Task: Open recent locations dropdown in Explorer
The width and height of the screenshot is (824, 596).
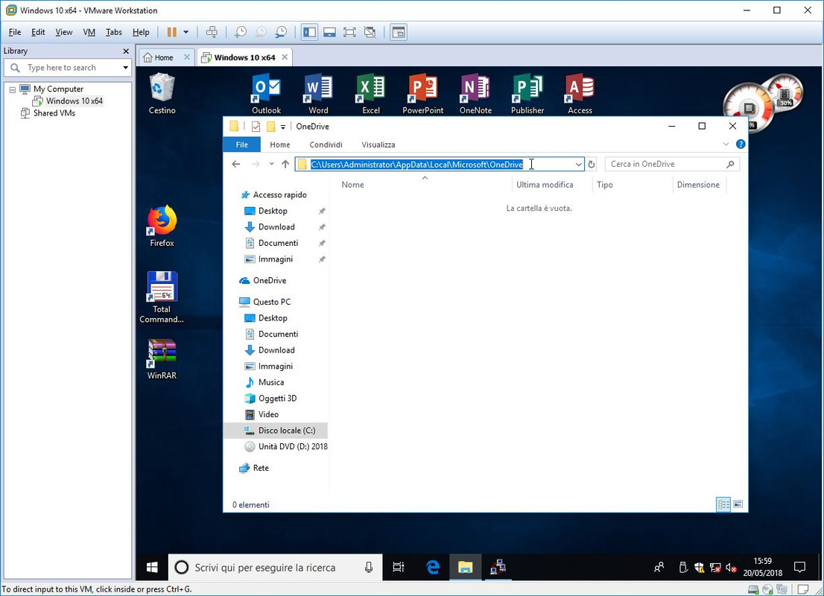Action: [x=271, y=164]
